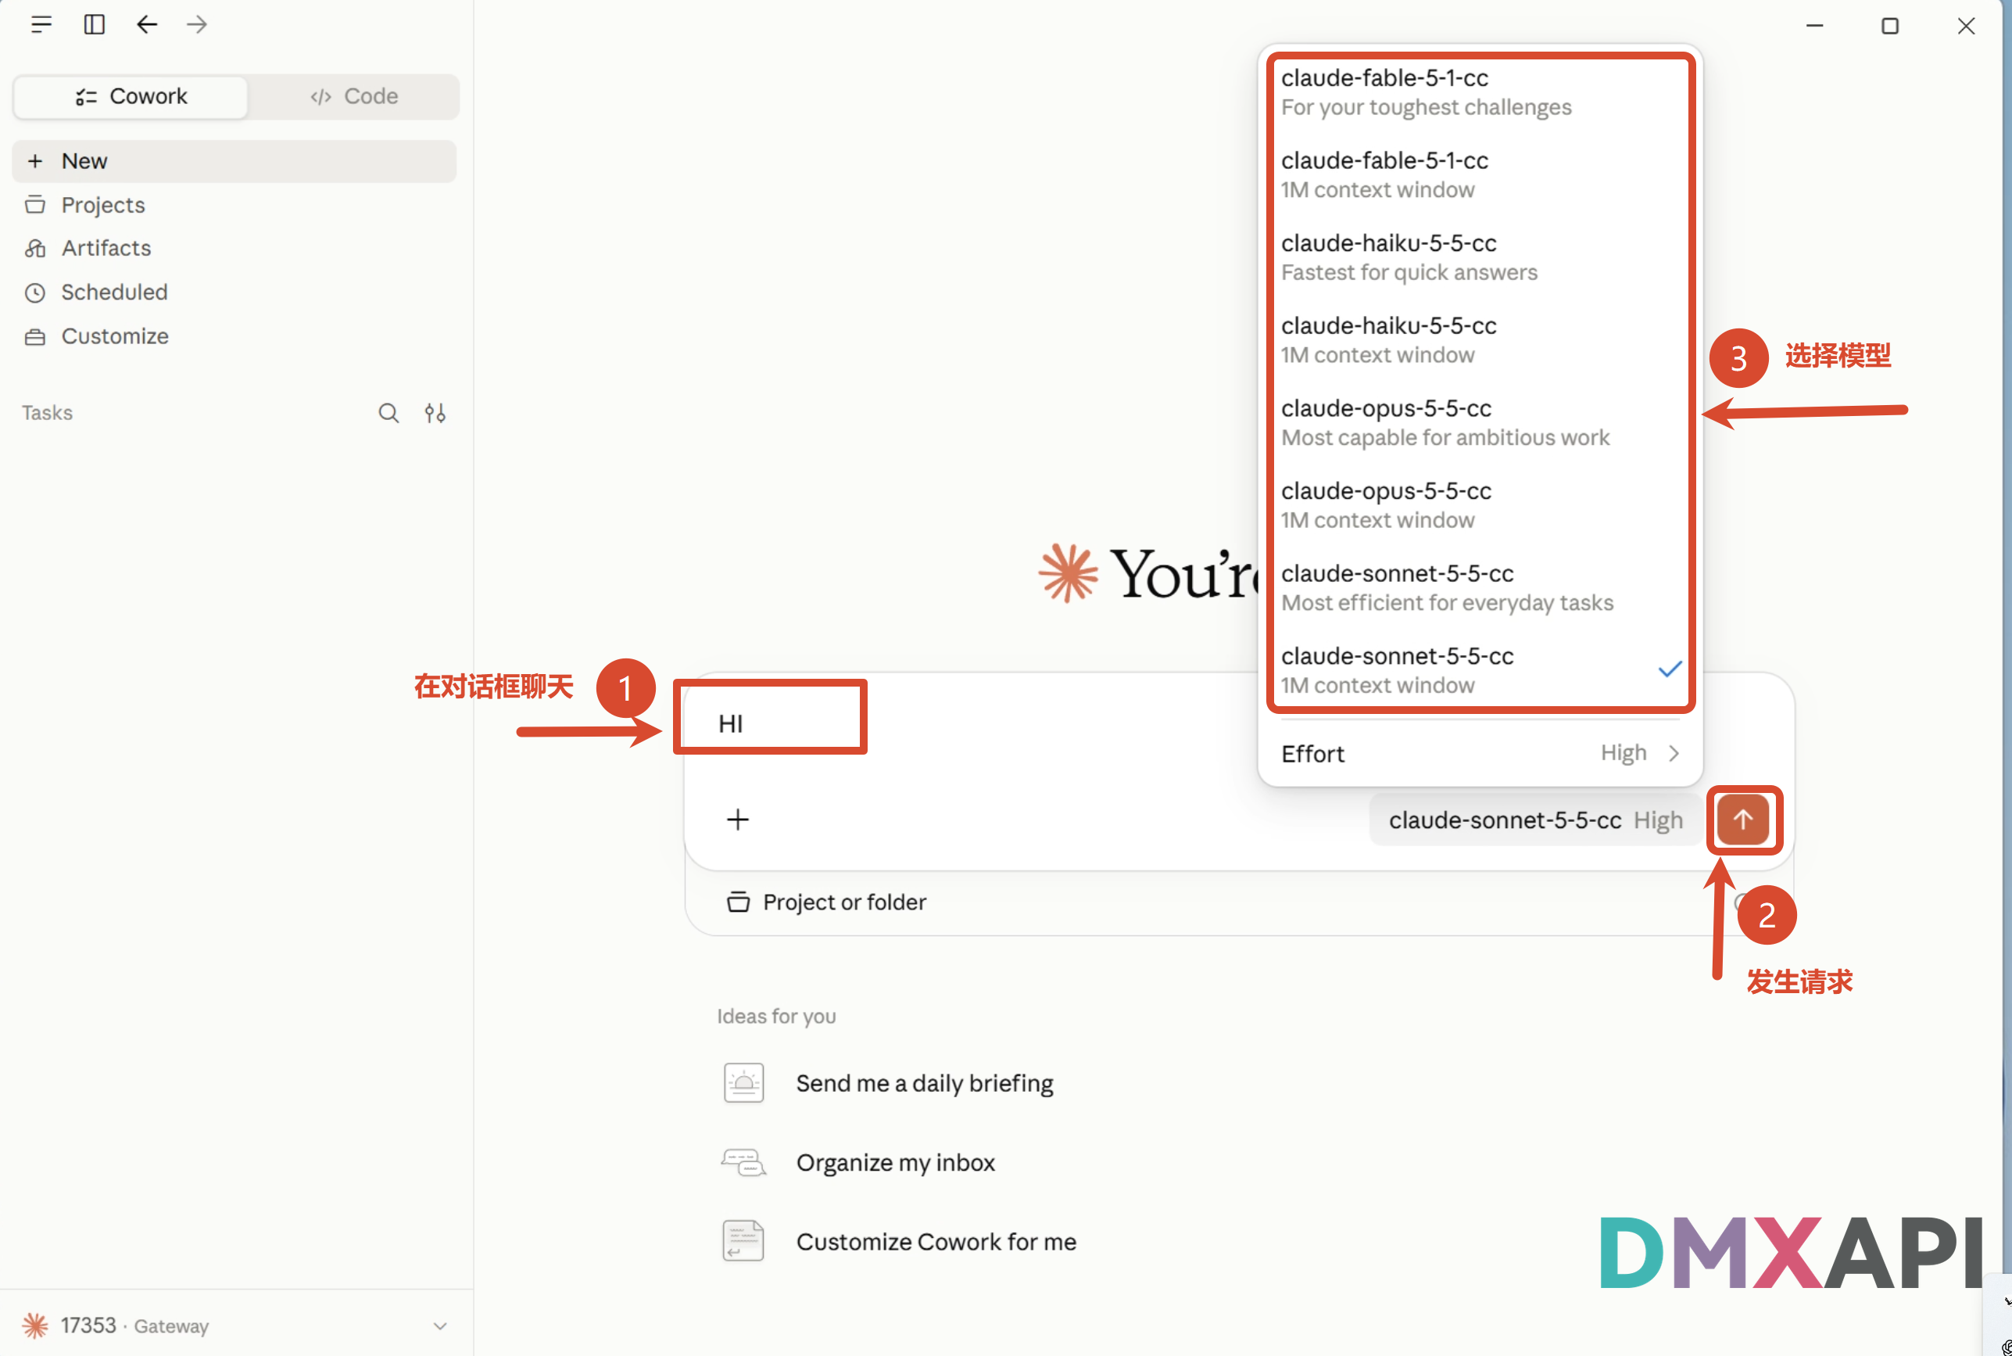The image size is (2012, 1356).
Task: Click the daily briefing idea icon
Action: pos(743,1084)
